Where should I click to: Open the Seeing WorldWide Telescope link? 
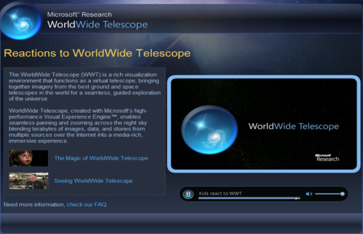93,181
